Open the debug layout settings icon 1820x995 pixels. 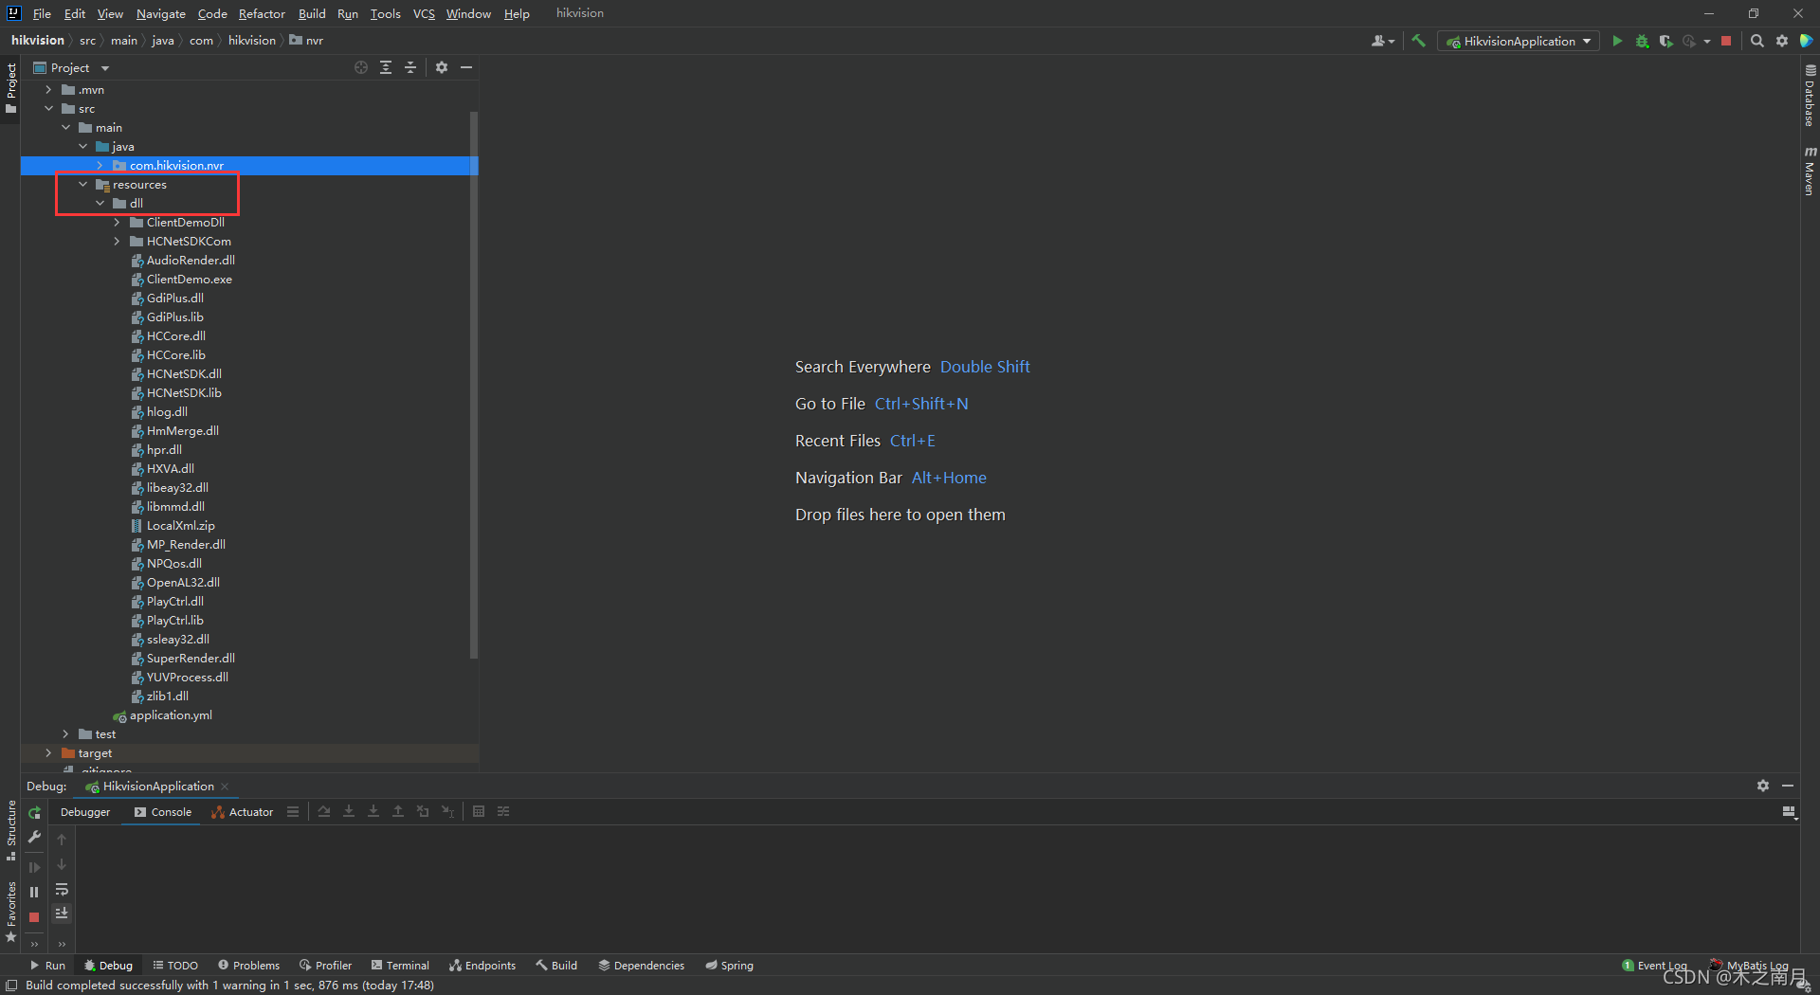(x=1790, y=812)
